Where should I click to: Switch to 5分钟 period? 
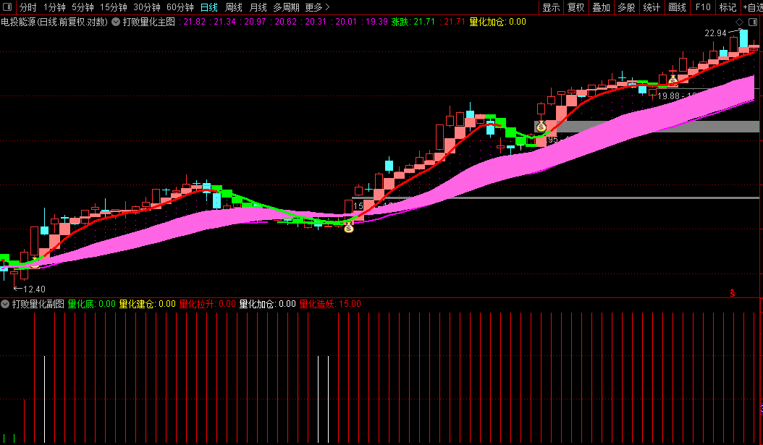coord(83,7)
